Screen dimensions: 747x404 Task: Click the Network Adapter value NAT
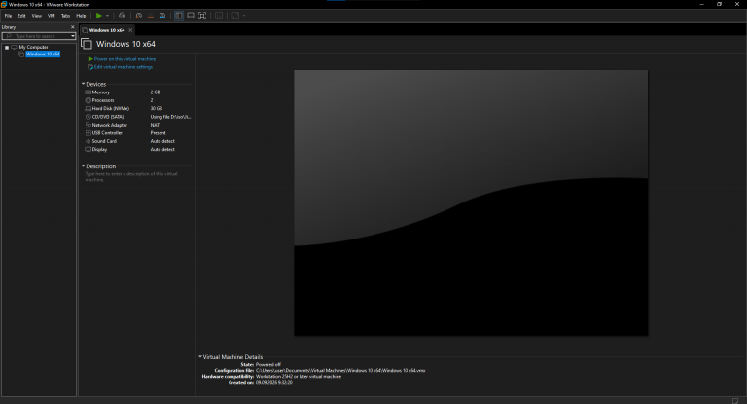[x=155, y=125]
